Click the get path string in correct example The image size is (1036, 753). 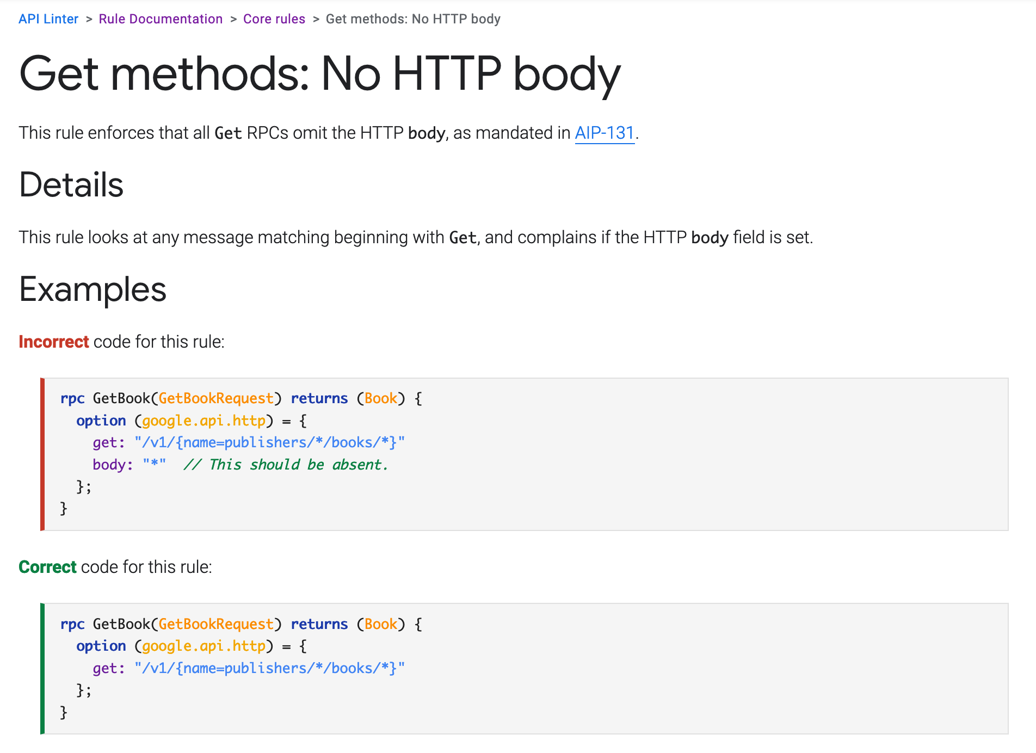pos(269,668)
